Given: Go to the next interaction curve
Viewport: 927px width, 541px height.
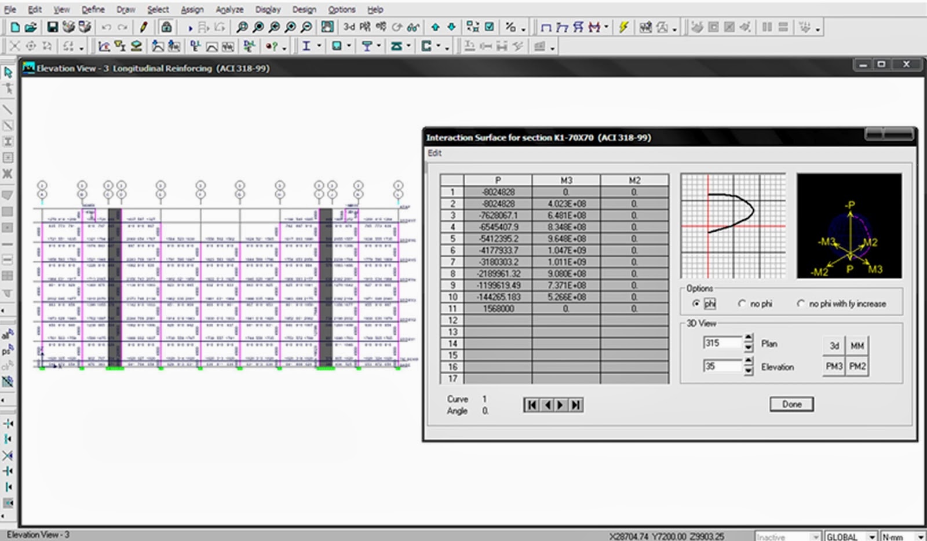Looking at the screenshot, I should click(x=561, y=405).
